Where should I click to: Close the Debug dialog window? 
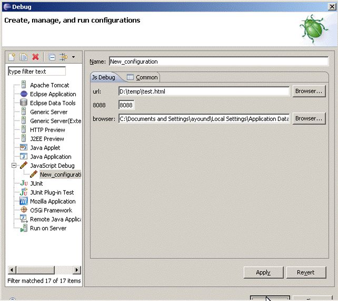(x=332, y=7)
